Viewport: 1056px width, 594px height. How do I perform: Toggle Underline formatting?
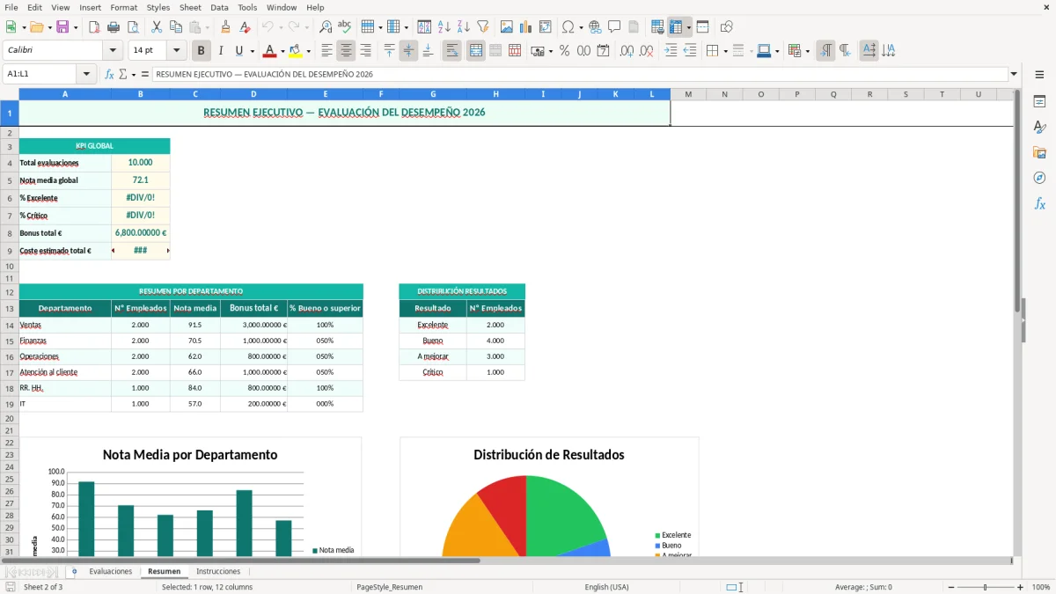pyautogui.click(x=239, y=51)
